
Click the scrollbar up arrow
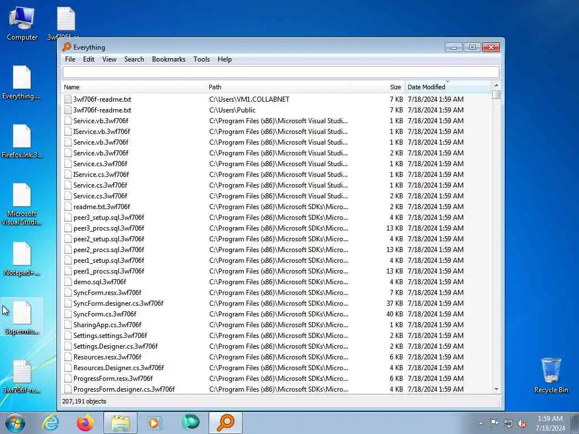pos(496,86)
